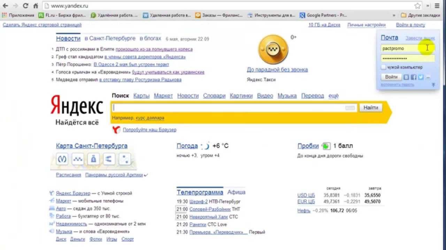Image resolution: width=446 pixels, height=250 pixels.
Task: Tick the чужой компьютер checkbox
Action: click(x=383, y=67)
